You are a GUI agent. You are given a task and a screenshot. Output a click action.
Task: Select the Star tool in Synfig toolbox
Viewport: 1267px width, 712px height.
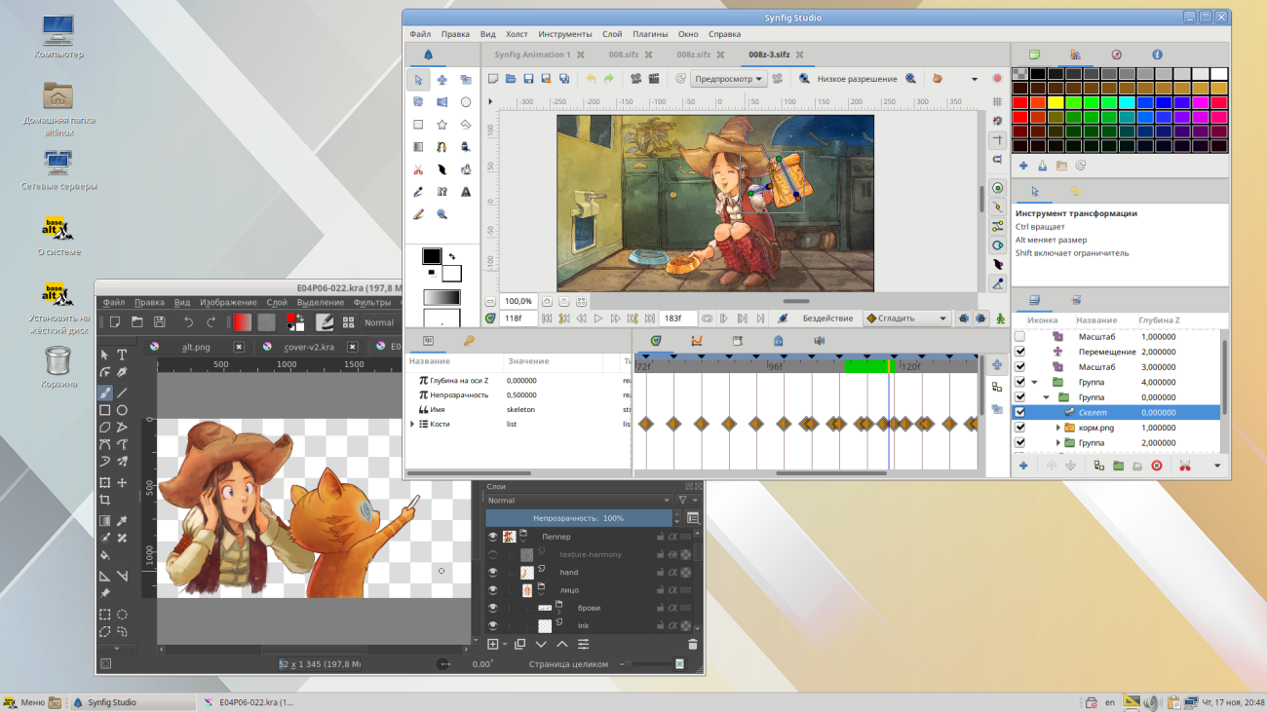click(x=442, y=125)
